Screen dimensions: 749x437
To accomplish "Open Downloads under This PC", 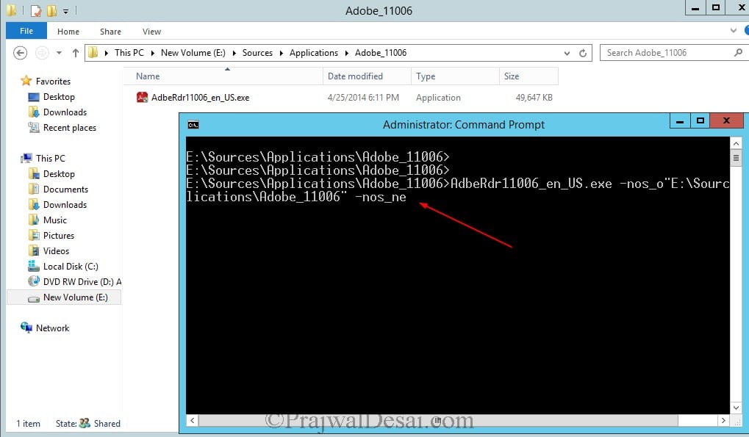I will click(x=65, y=205).
